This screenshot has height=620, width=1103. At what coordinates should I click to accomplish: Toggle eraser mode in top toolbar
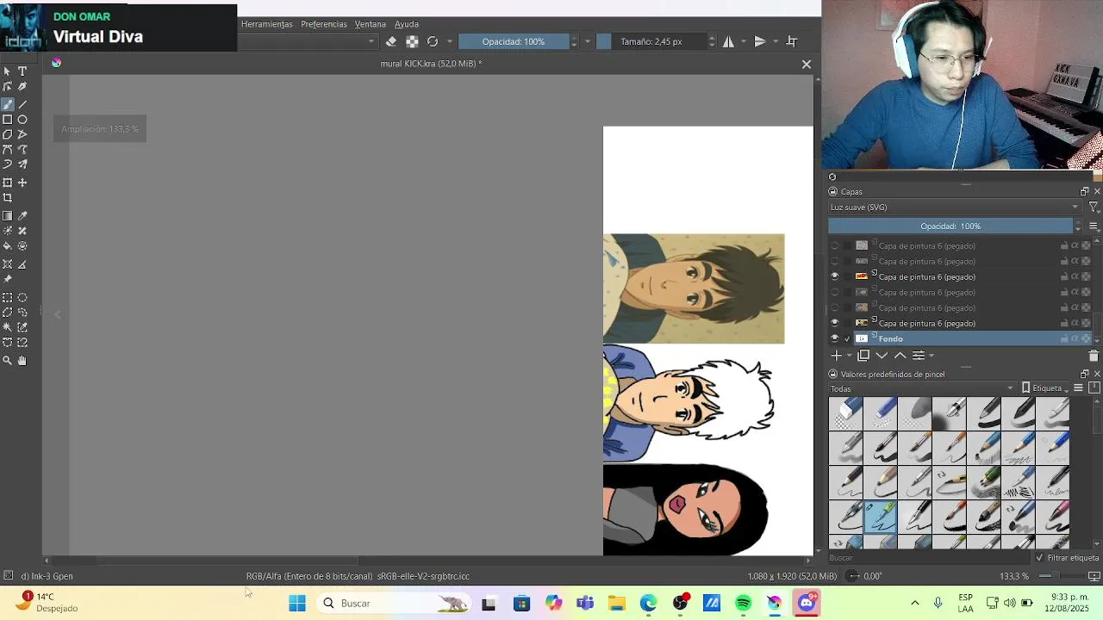click(x=391, y=41)
